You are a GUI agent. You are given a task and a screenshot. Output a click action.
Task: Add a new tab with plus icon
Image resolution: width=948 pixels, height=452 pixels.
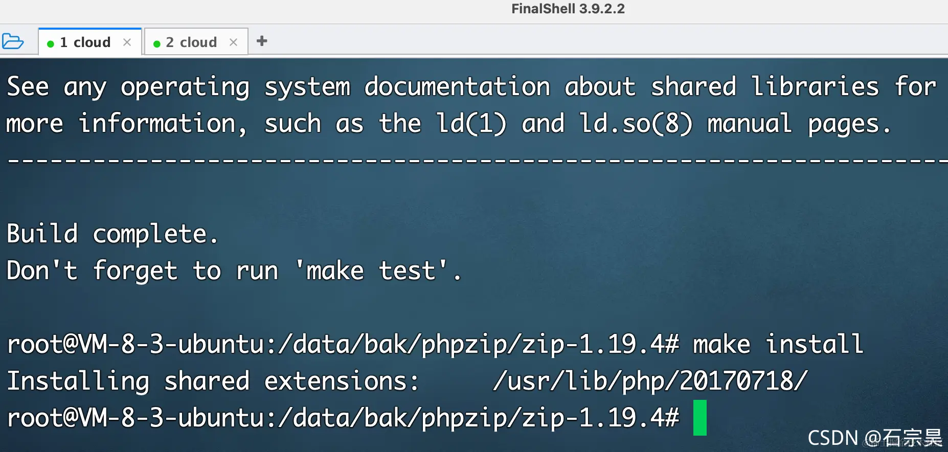262,41
